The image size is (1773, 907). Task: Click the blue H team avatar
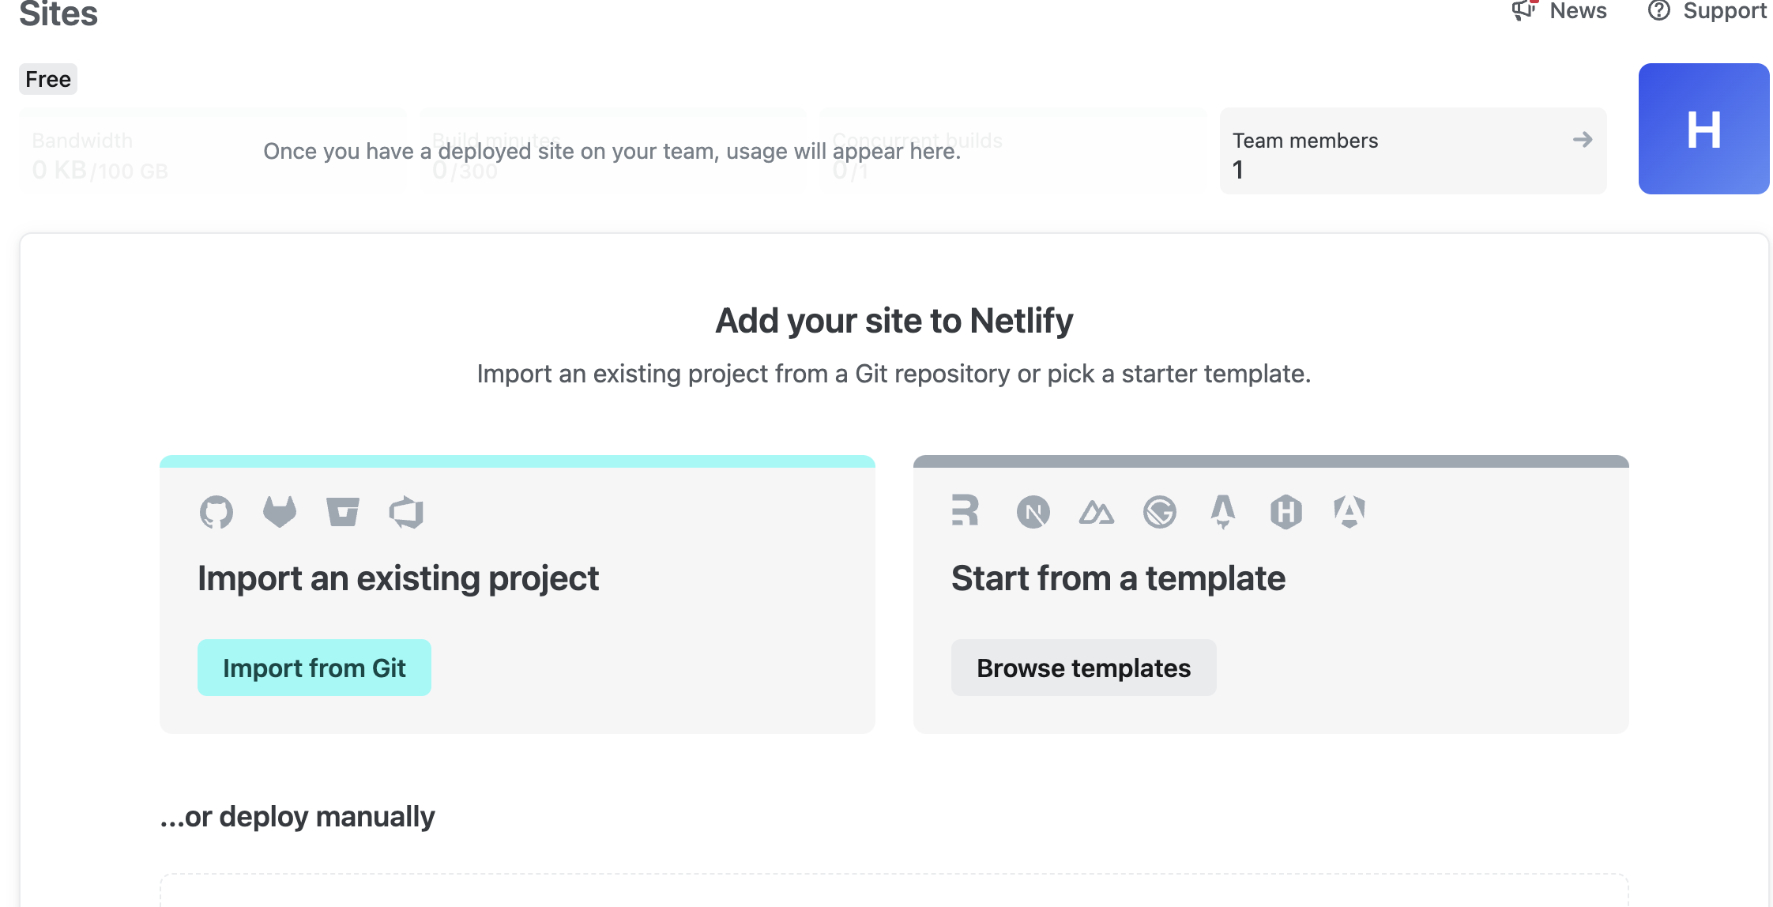pos(1703,129)
